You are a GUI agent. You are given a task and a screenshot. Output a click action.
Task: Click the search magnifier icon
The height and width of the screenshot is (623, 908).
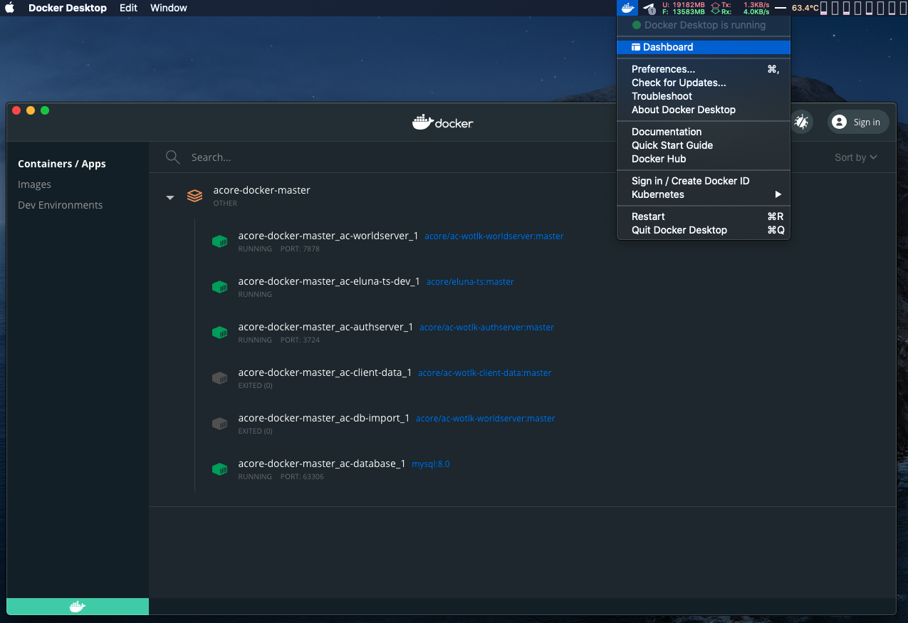(x=172, y=157)
